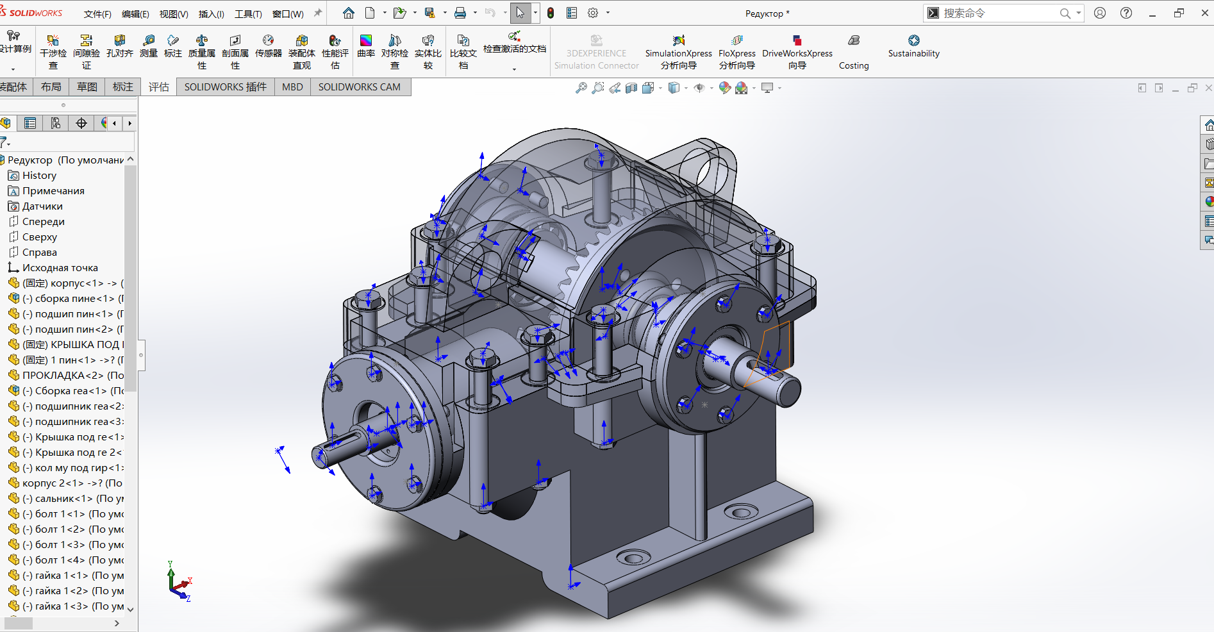This screenshot has height=632, width=1214.
Task: Open the Sustainability tool
Action: pyautogui.click(x=913, y=46)
